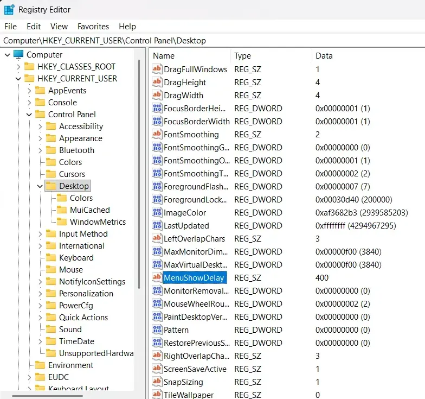Screen dimensions: 425x399
Task: Click the DragFullWindows string value icon
Action: 157,69
